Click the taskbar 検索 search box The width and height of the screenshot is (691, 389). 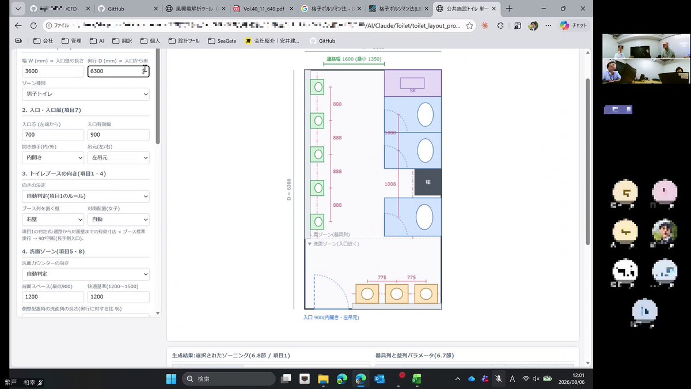229,379
